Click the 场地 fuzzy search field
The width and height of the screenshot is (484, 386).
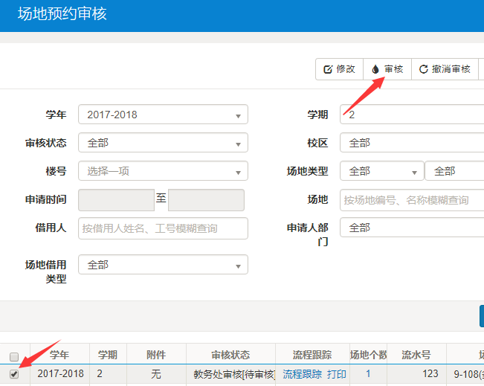[411, 199]
